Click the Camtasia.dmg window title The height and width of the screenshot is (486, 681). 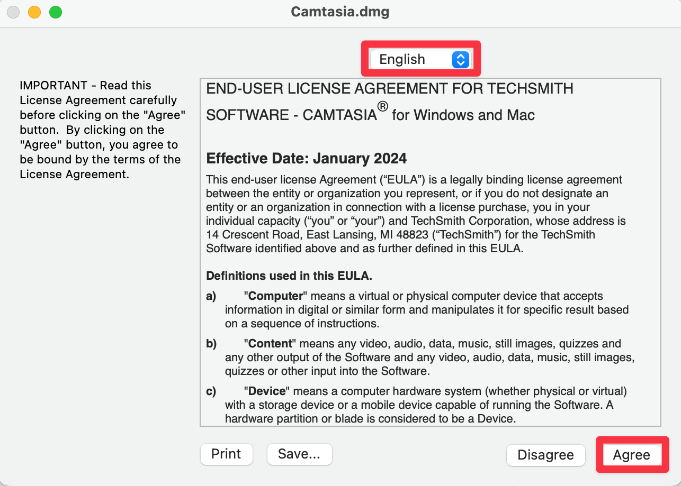[x=340, y=12]
